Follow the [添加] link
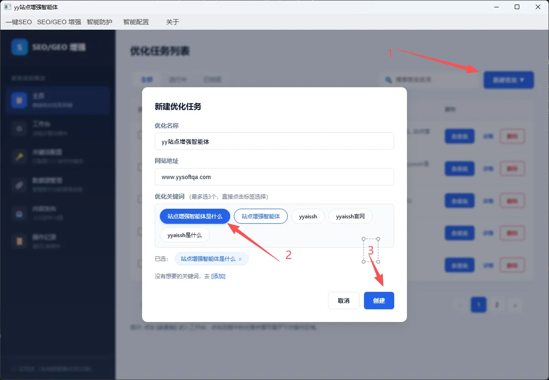This screenshot has width=549, height=380. coord(218,276)
